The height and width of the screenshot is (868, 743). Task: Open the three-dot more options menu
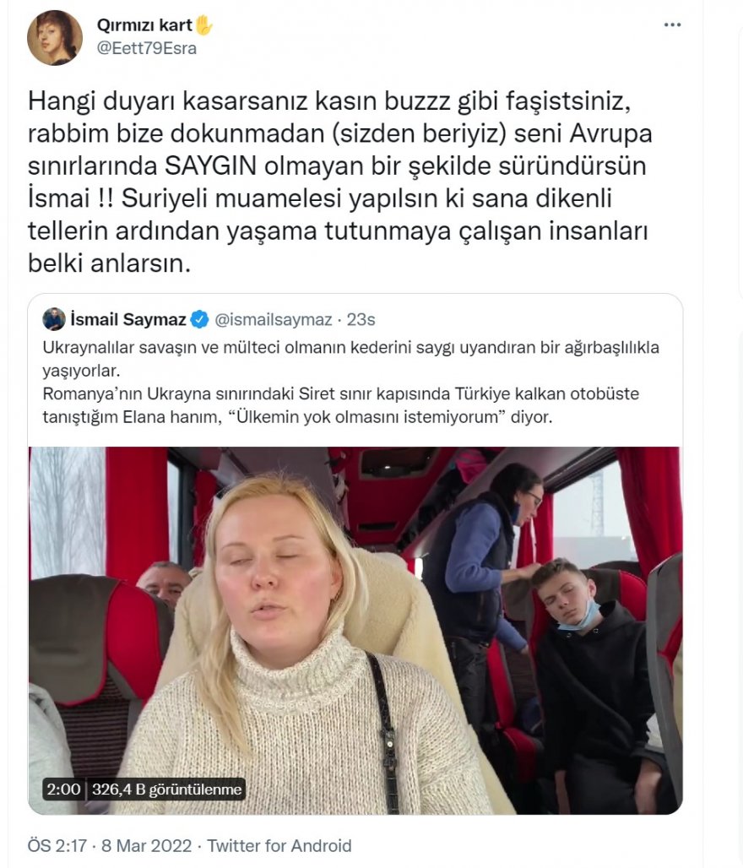point(672,25)
